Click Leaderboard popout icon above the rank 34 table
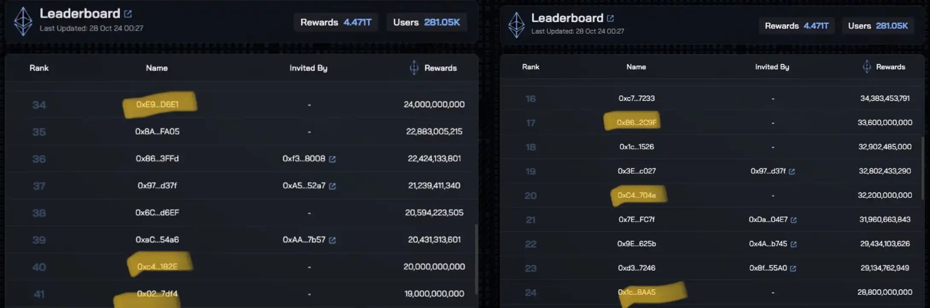 [128, 14]
